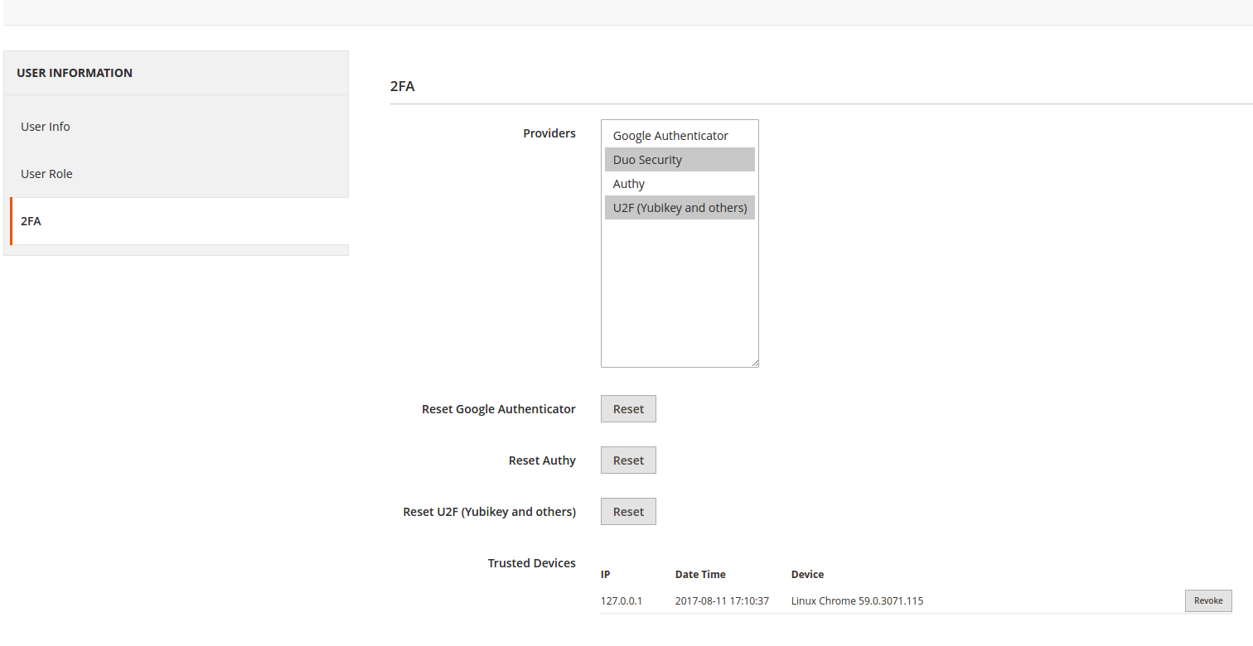Toggle U2F (Yubikey and others) provider
1253x646 pixels.
pos(680,208)
